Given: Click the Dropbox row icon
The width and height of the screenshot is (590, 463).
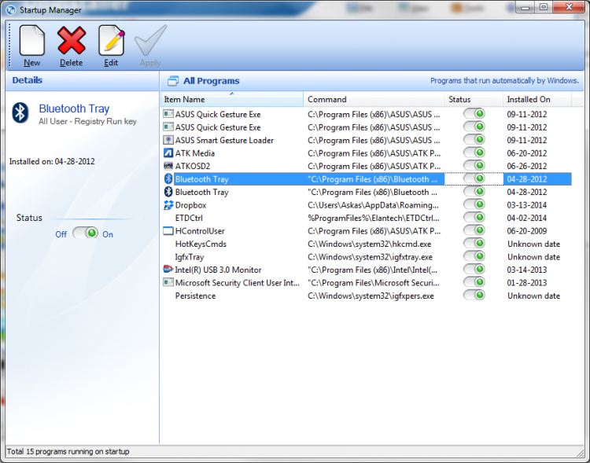Looking at the screenshot, I should click(x=168, y=205).
